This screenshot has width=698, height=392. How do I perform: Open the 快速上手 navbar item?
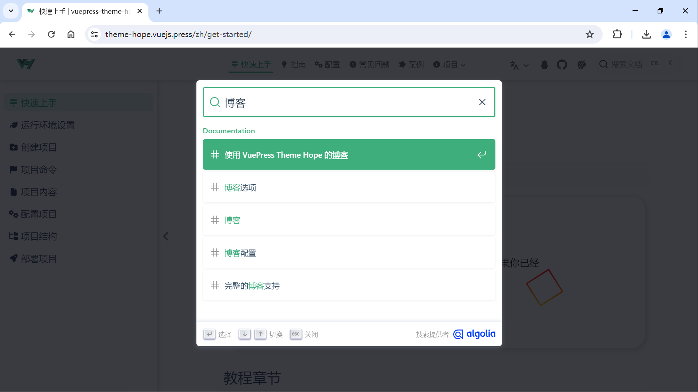click(251, 65)
